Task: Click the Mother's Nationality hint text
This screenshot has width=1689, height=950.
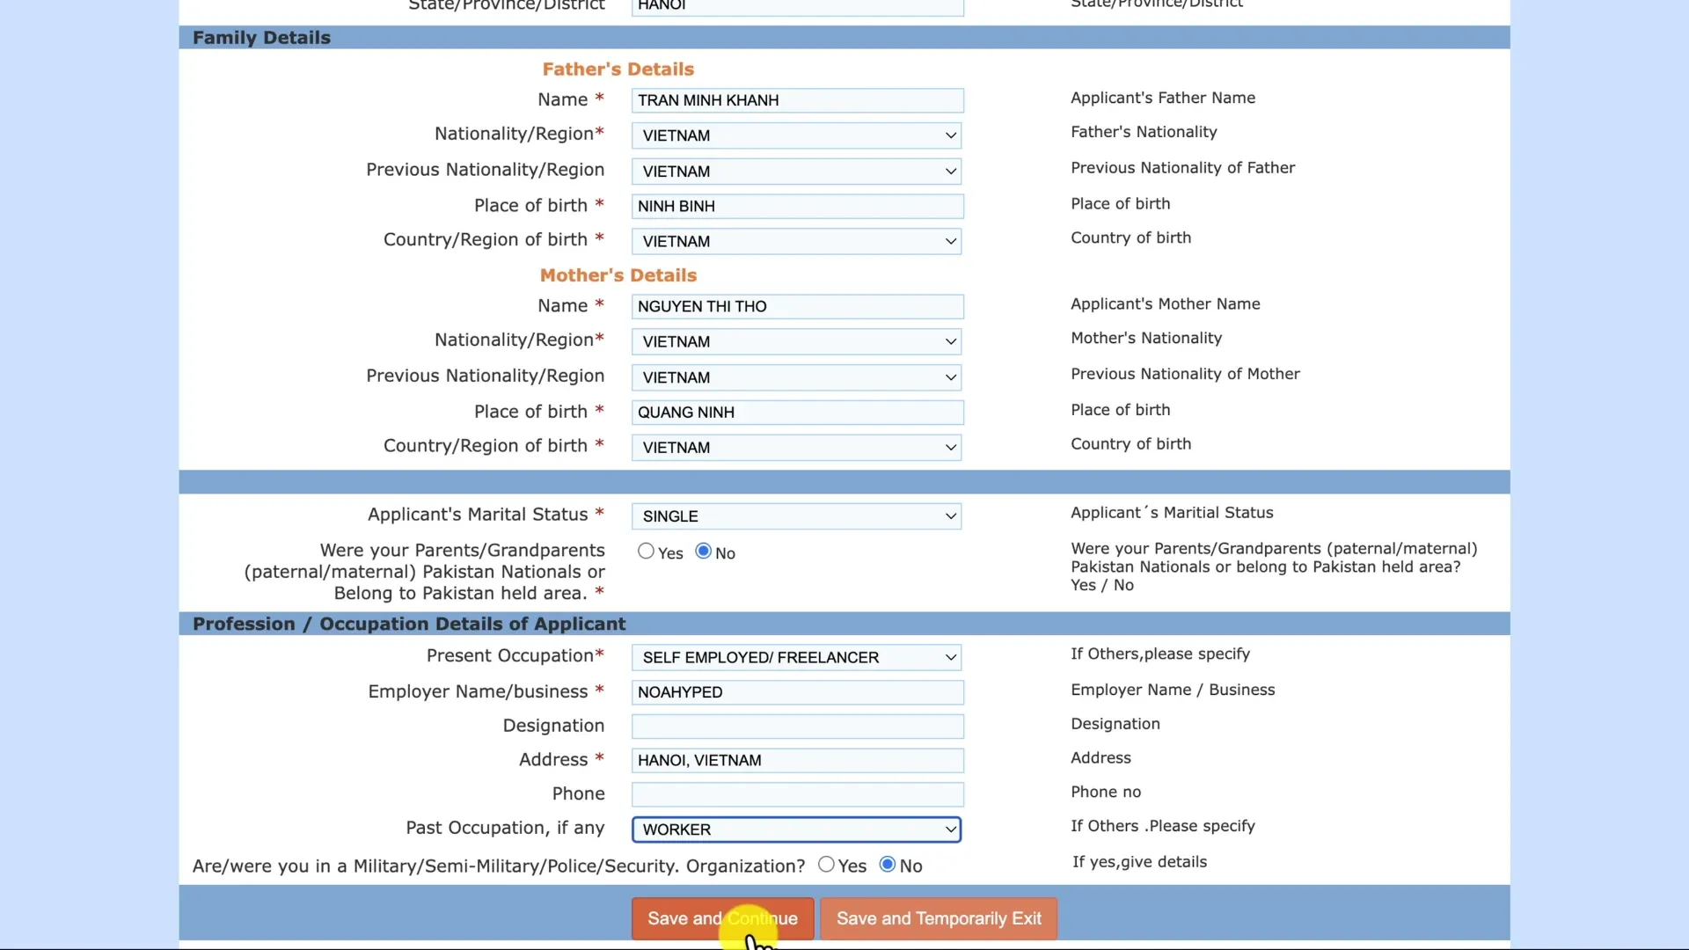Action: 1146,338
